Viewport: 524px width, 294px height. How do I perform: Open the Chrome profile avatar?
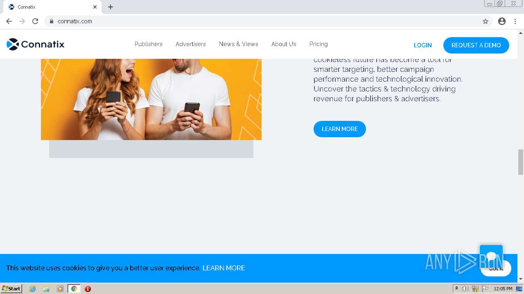(502, 21)
